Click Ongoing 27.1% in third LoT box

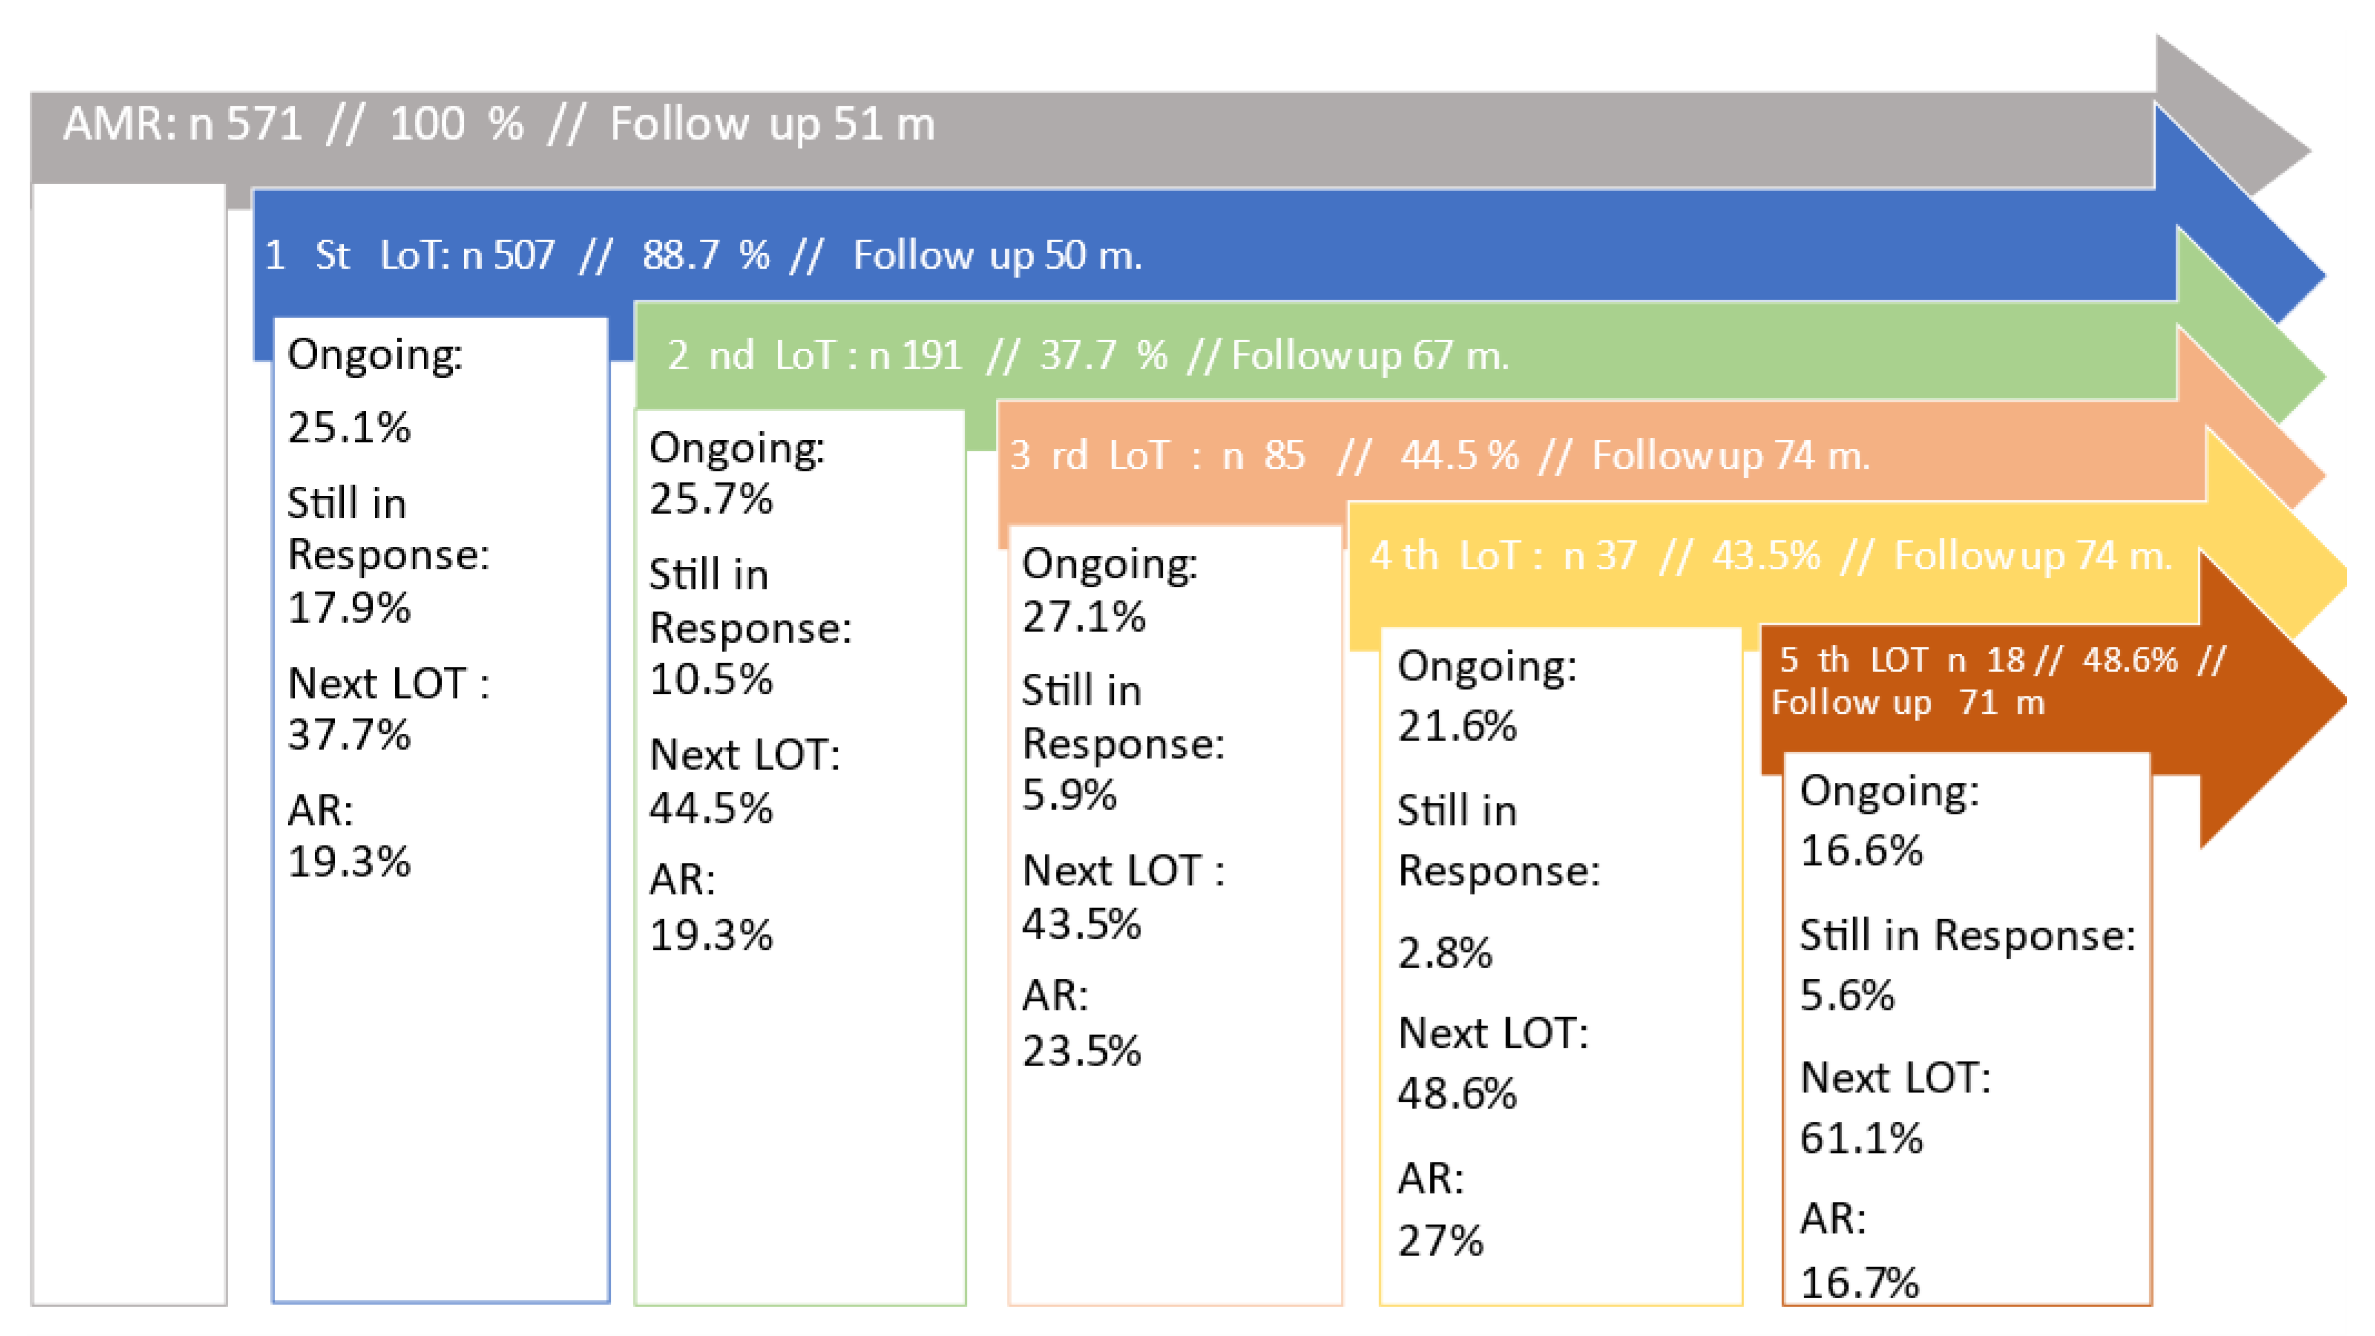click(x=1109, y=589)
